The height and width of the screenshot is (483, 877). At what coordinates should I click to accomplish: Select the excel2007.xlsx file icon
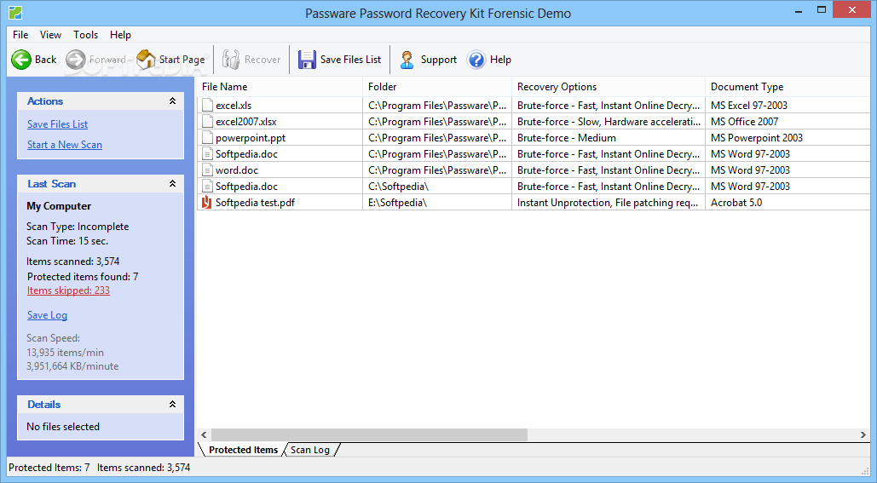(x=207, y=121)
